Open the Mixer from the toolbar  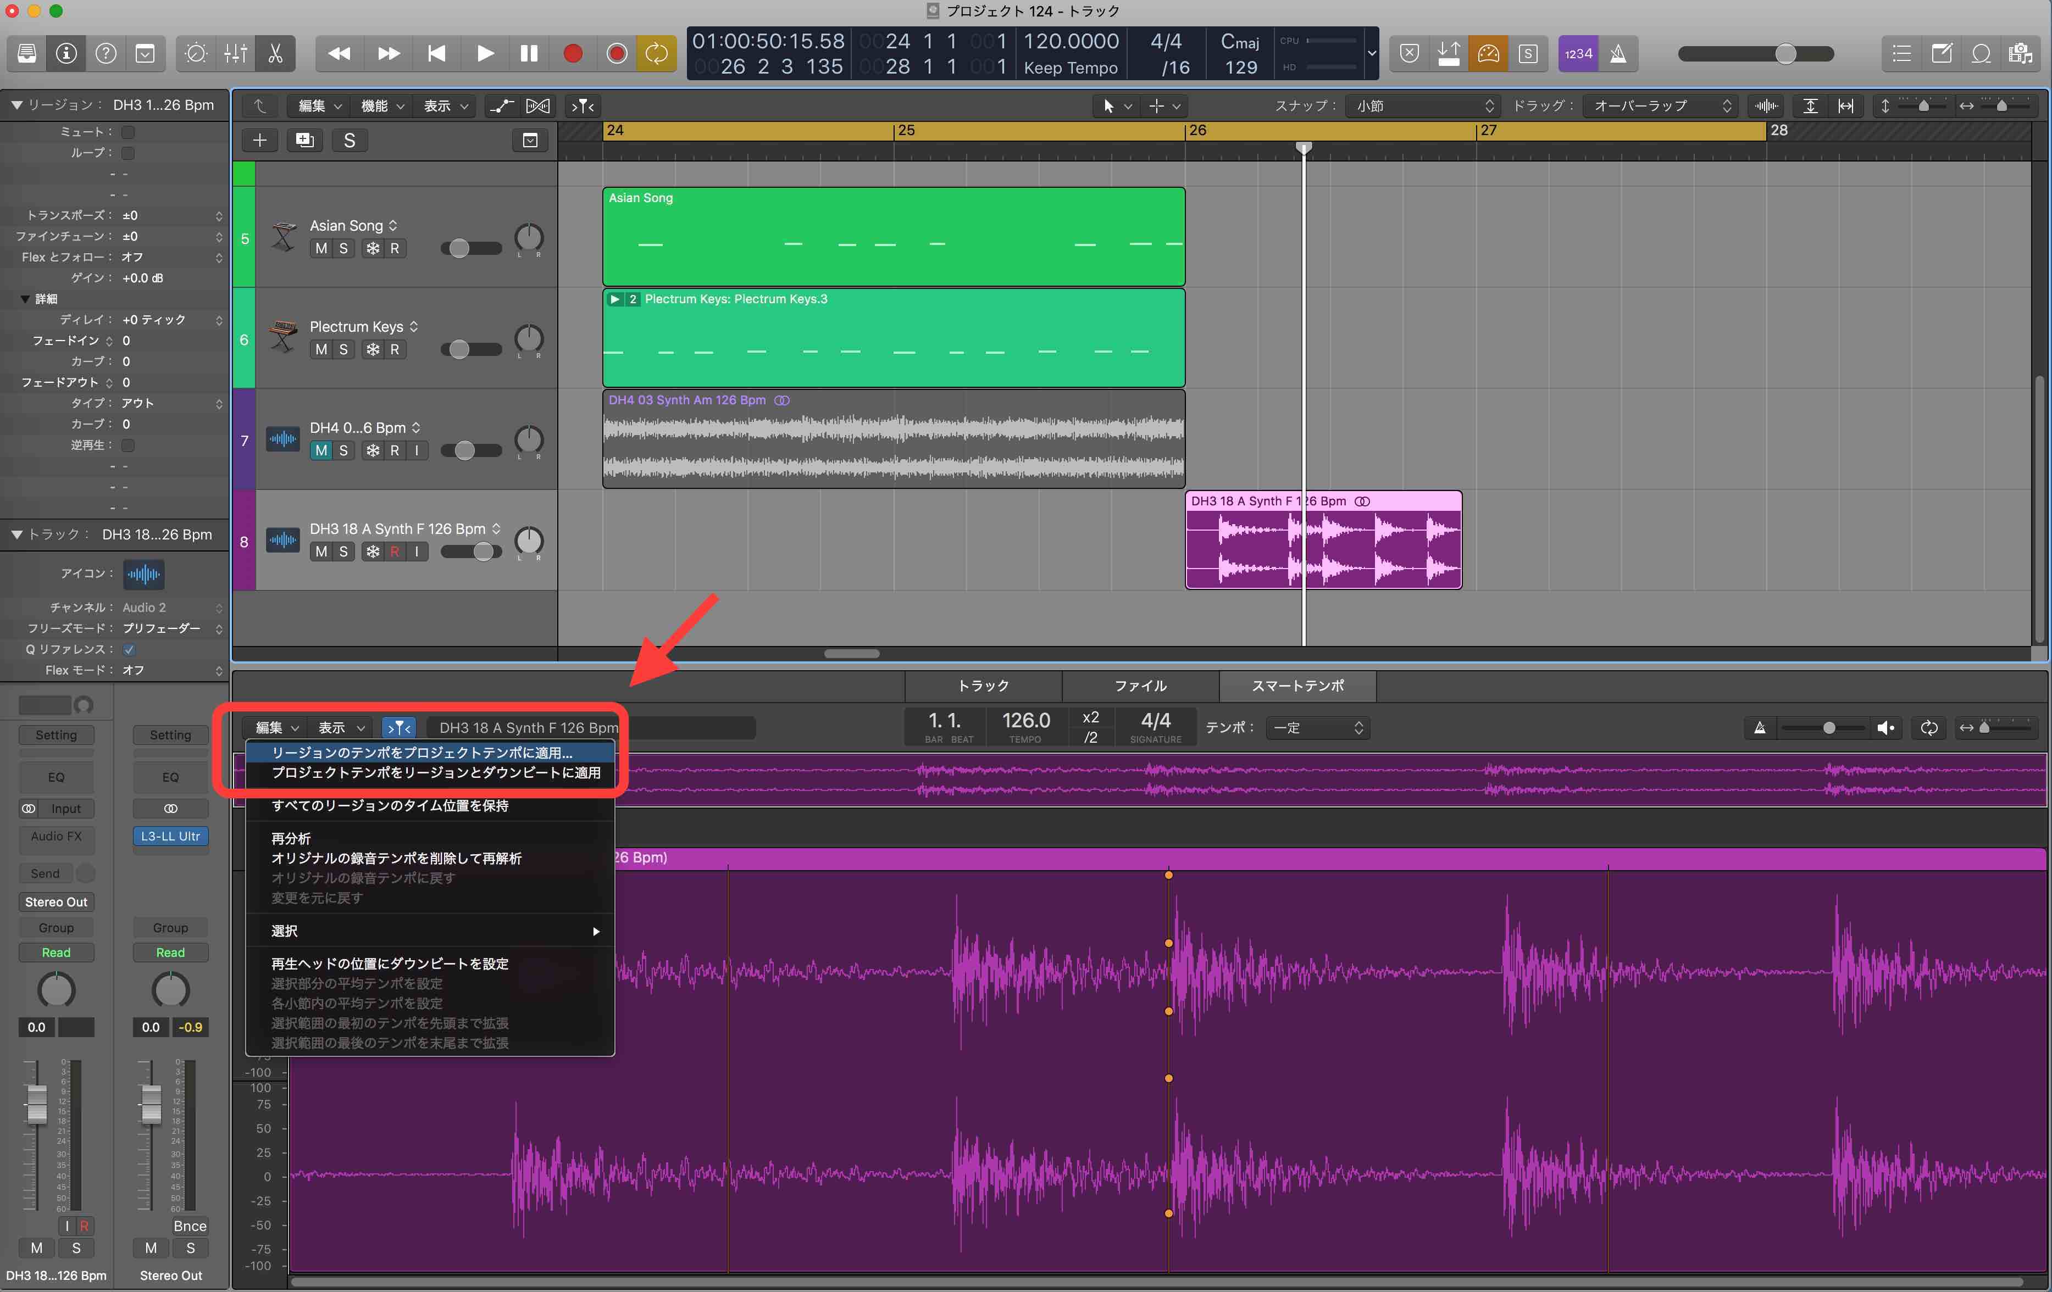pos(236,54)
